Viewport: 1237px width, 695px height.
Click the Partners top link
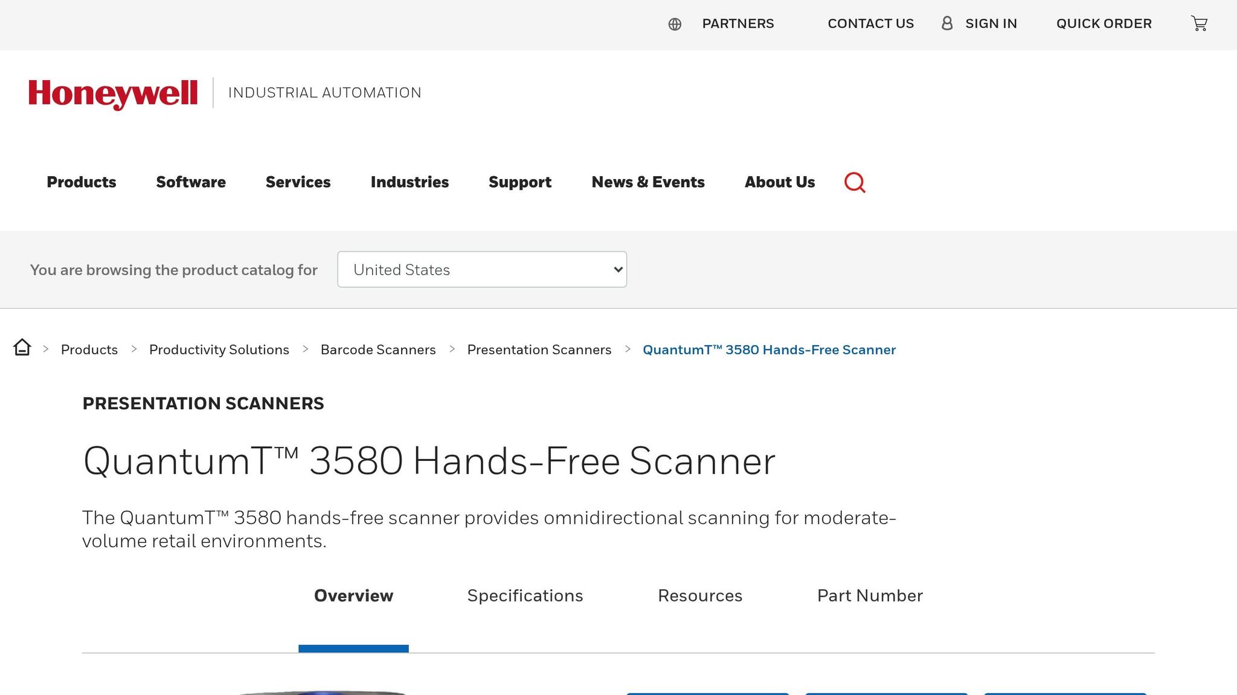pos(737,24)
